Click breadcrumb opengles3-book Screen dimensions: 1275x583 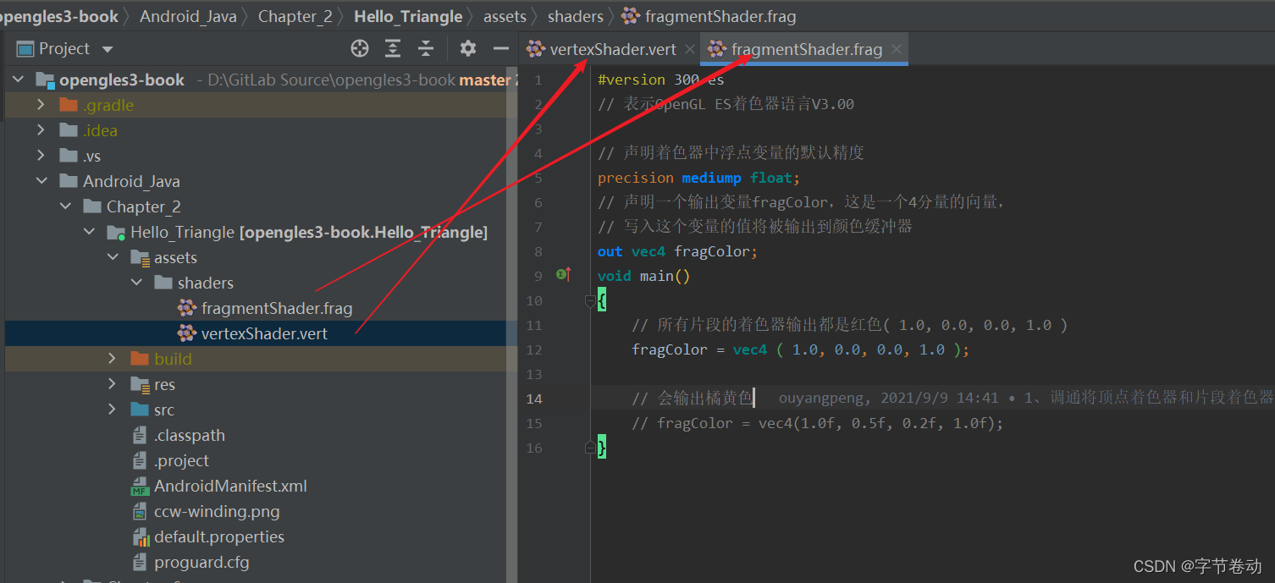59,16
